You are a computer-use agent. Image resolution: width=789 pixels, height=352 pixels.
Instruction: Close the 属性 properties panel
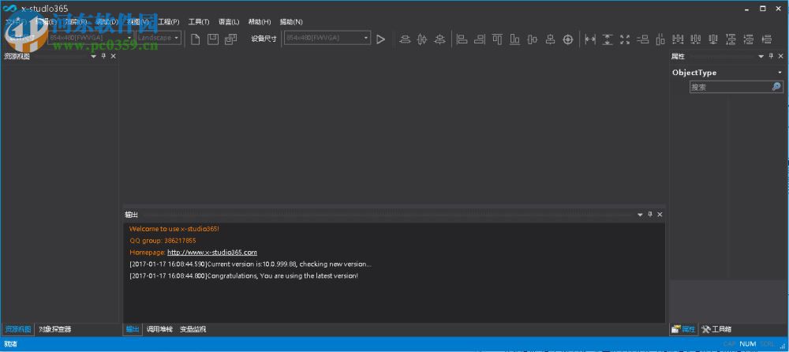tap(781, 56)
